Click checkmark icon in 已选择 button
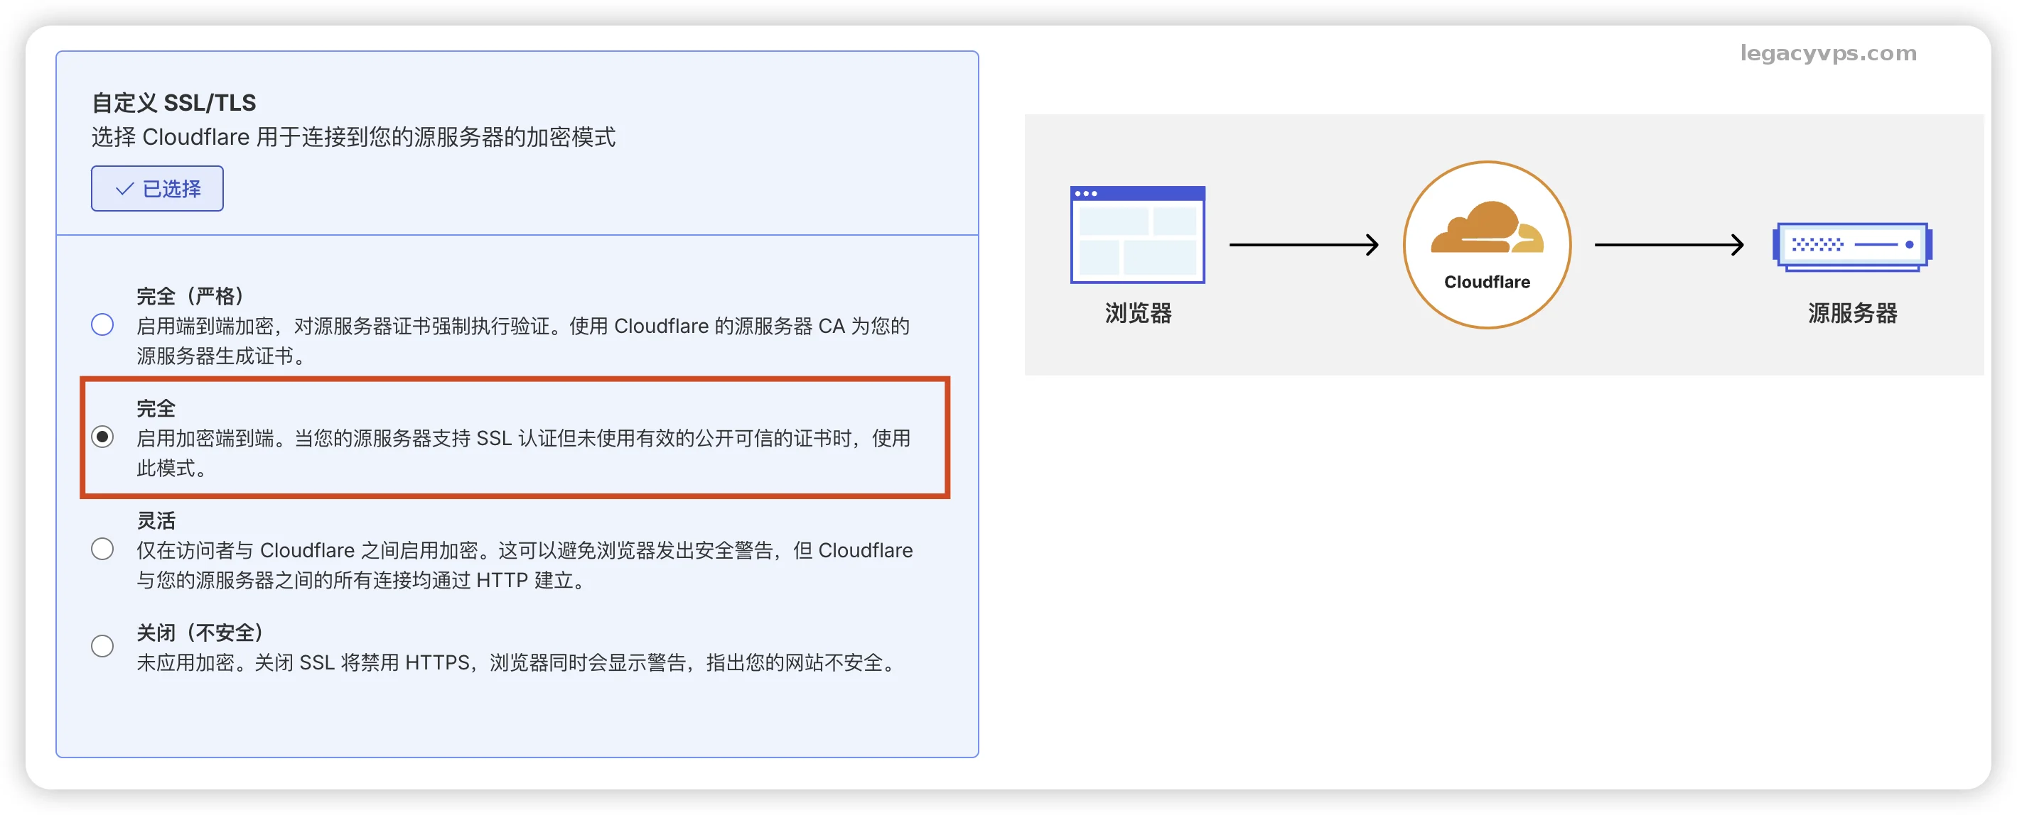This screenshot has height=815, width=2017. (x=124, y=190)
